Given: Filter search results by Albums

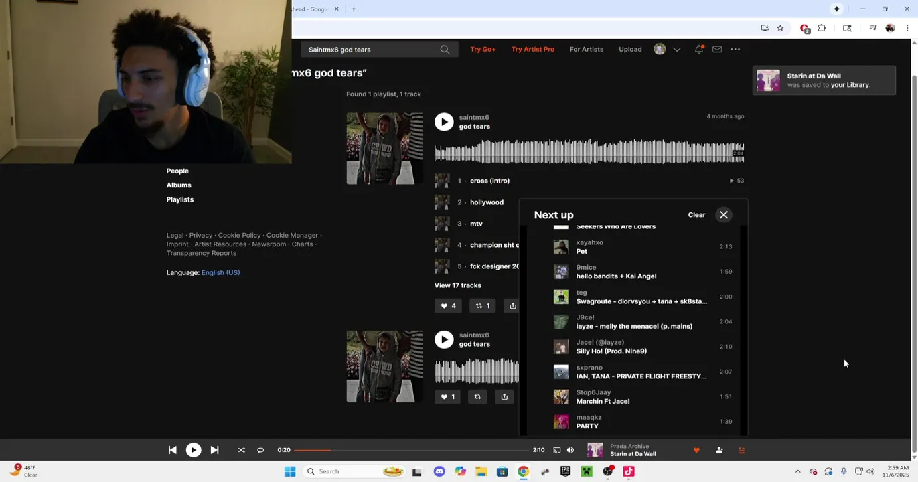Looking at the screenshot, I should [x=179, y=185].
